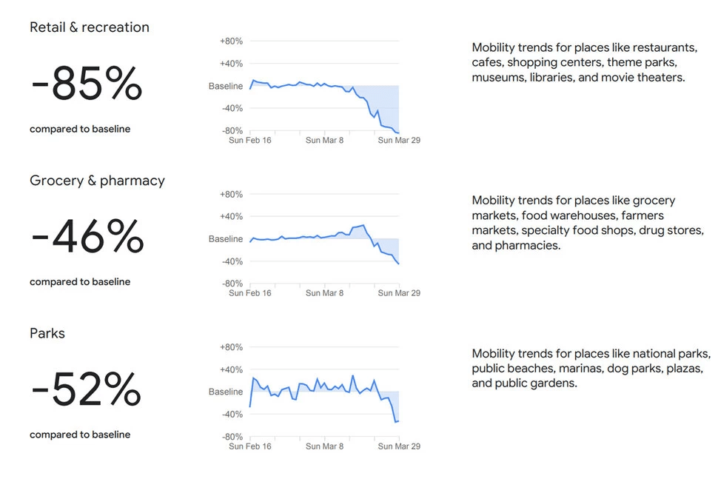Click "compared to baseline" under -85%
Screen dimensions: 718x479
point(80,129)
